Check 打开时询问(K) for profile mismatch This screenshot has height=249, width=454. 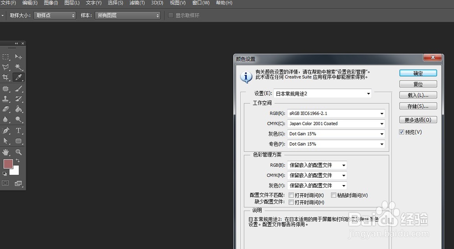pos(291,195)
